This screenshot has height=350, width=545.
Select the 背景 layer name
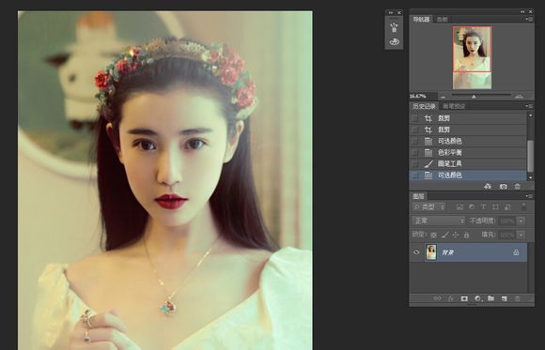point(447,252)
